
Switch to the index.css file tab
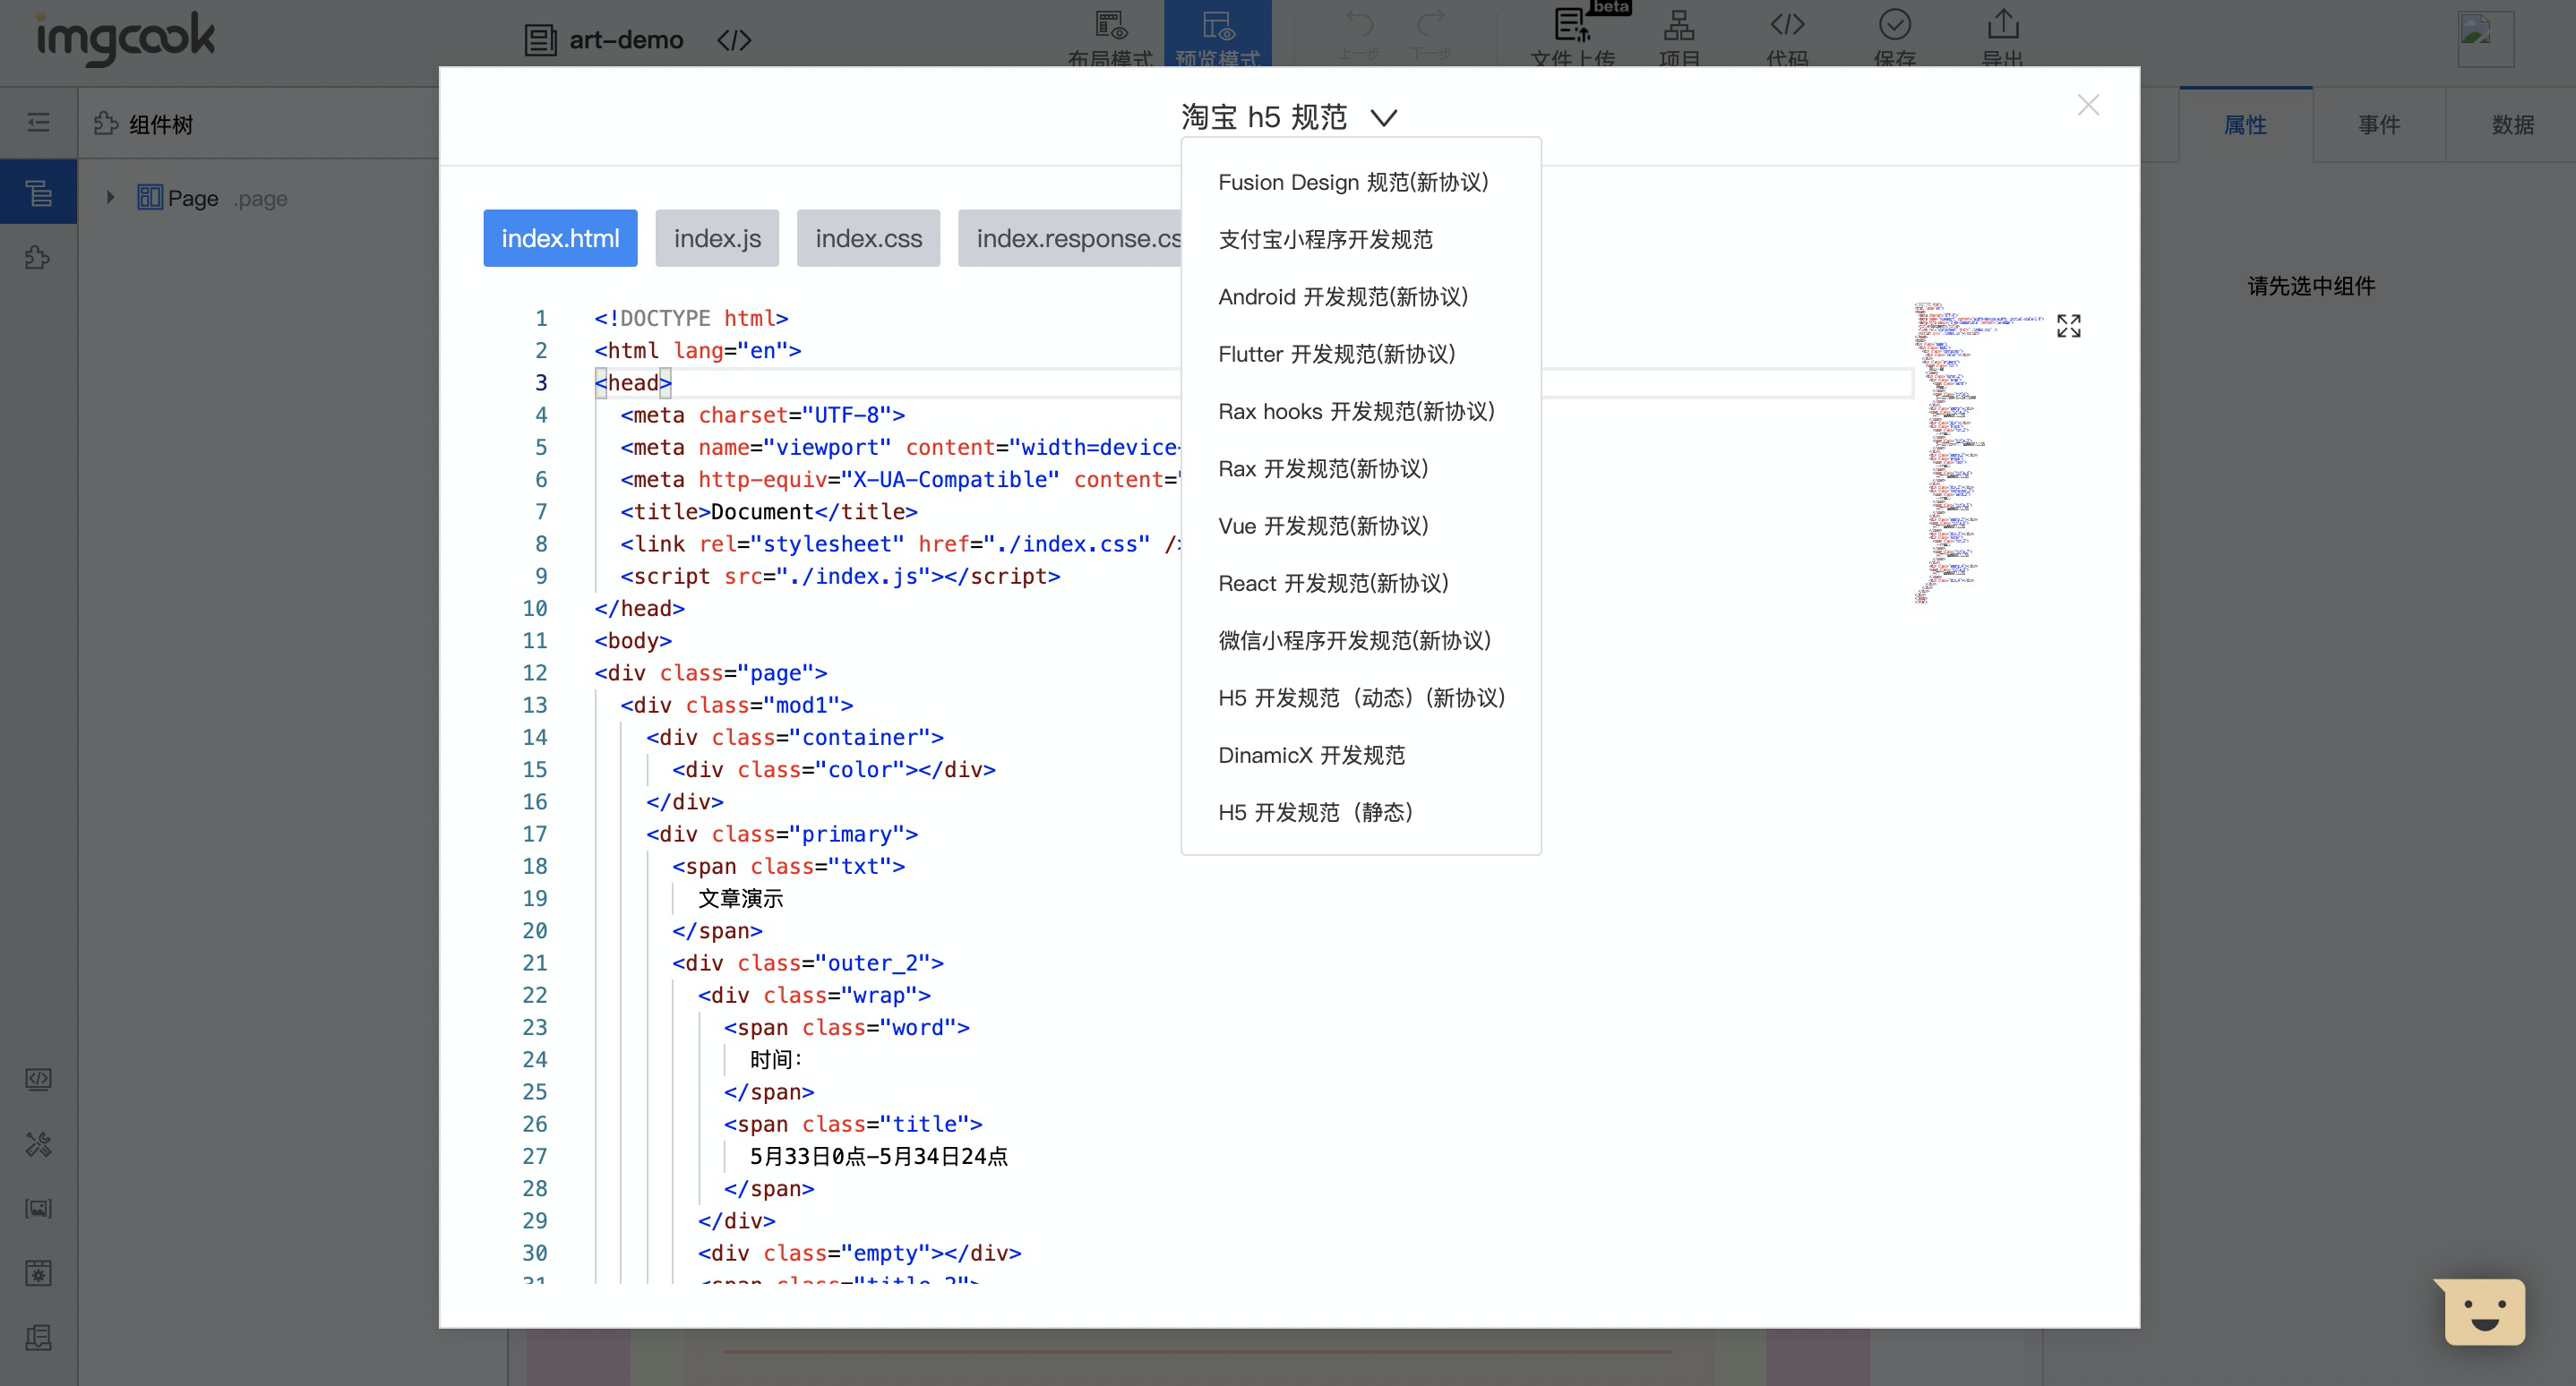click(x=868, y=238)
